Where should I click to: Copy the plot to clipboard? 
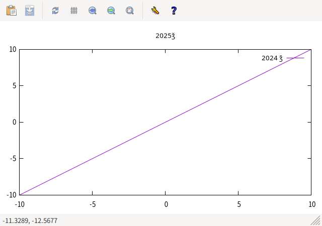pos(11,10)
